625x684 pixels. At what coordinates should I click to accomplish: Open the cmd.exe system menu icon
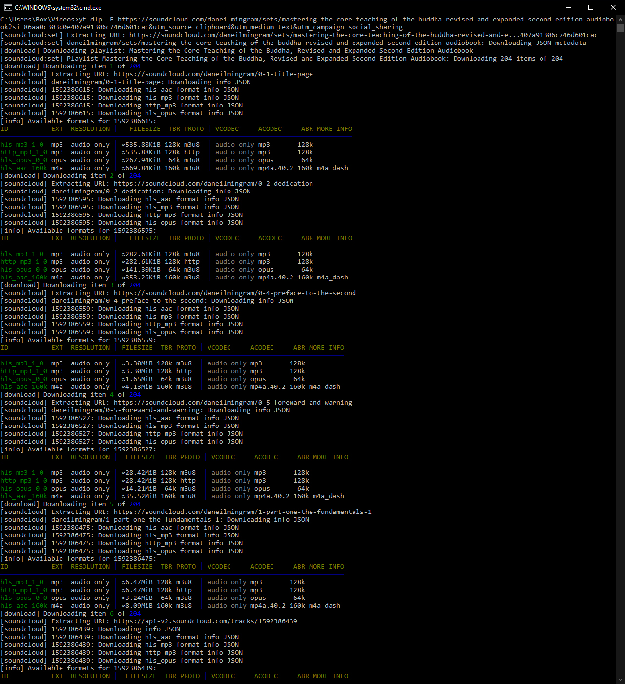(8, 7)
